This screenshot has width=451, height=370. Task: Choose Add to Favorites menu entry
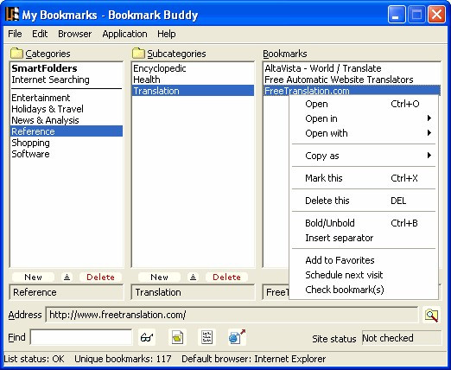[364, 260]
